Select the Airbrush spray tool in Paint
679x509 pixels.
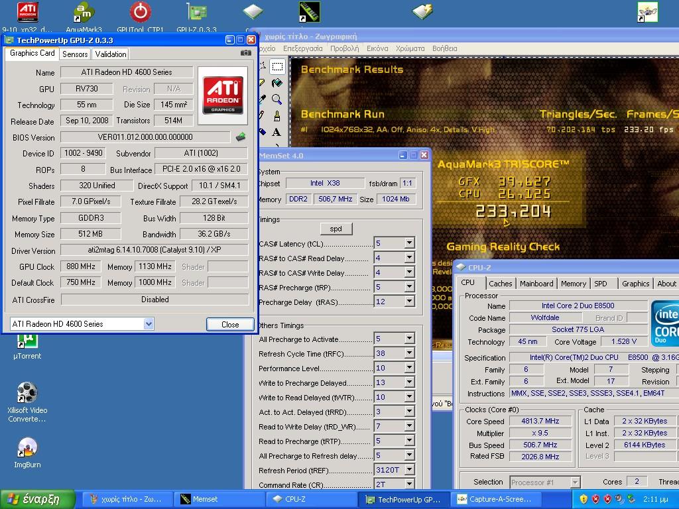(263, 132)
